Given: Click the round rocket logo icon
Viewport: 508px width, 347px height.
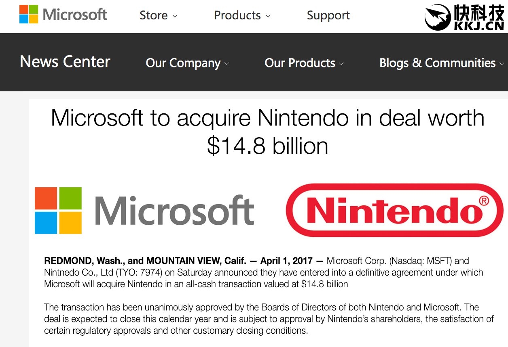Looking at the screenshot, I should (x=438, y=17).
